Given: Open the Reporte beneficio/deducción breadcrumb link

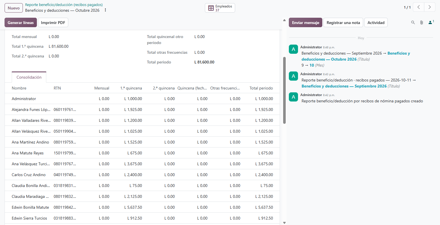Looking at the screenshot, I should [x=64, y=5].
